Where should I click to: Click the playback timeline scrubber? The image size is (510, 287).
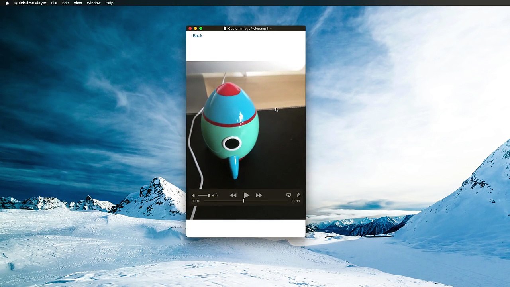pos(244,201)
